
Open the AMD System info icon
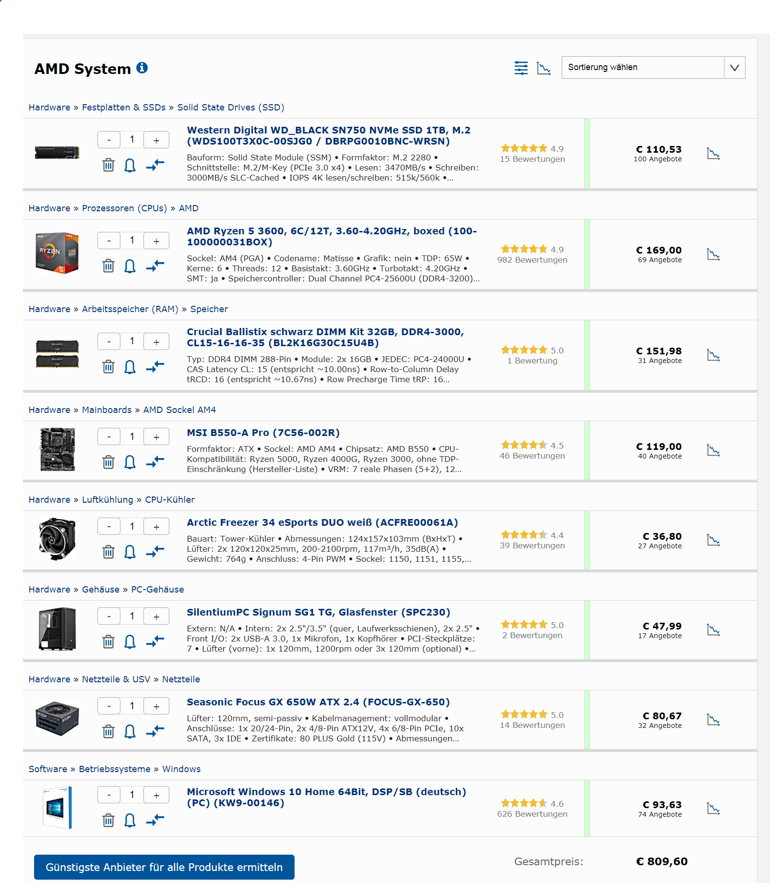tap(142, 68)
